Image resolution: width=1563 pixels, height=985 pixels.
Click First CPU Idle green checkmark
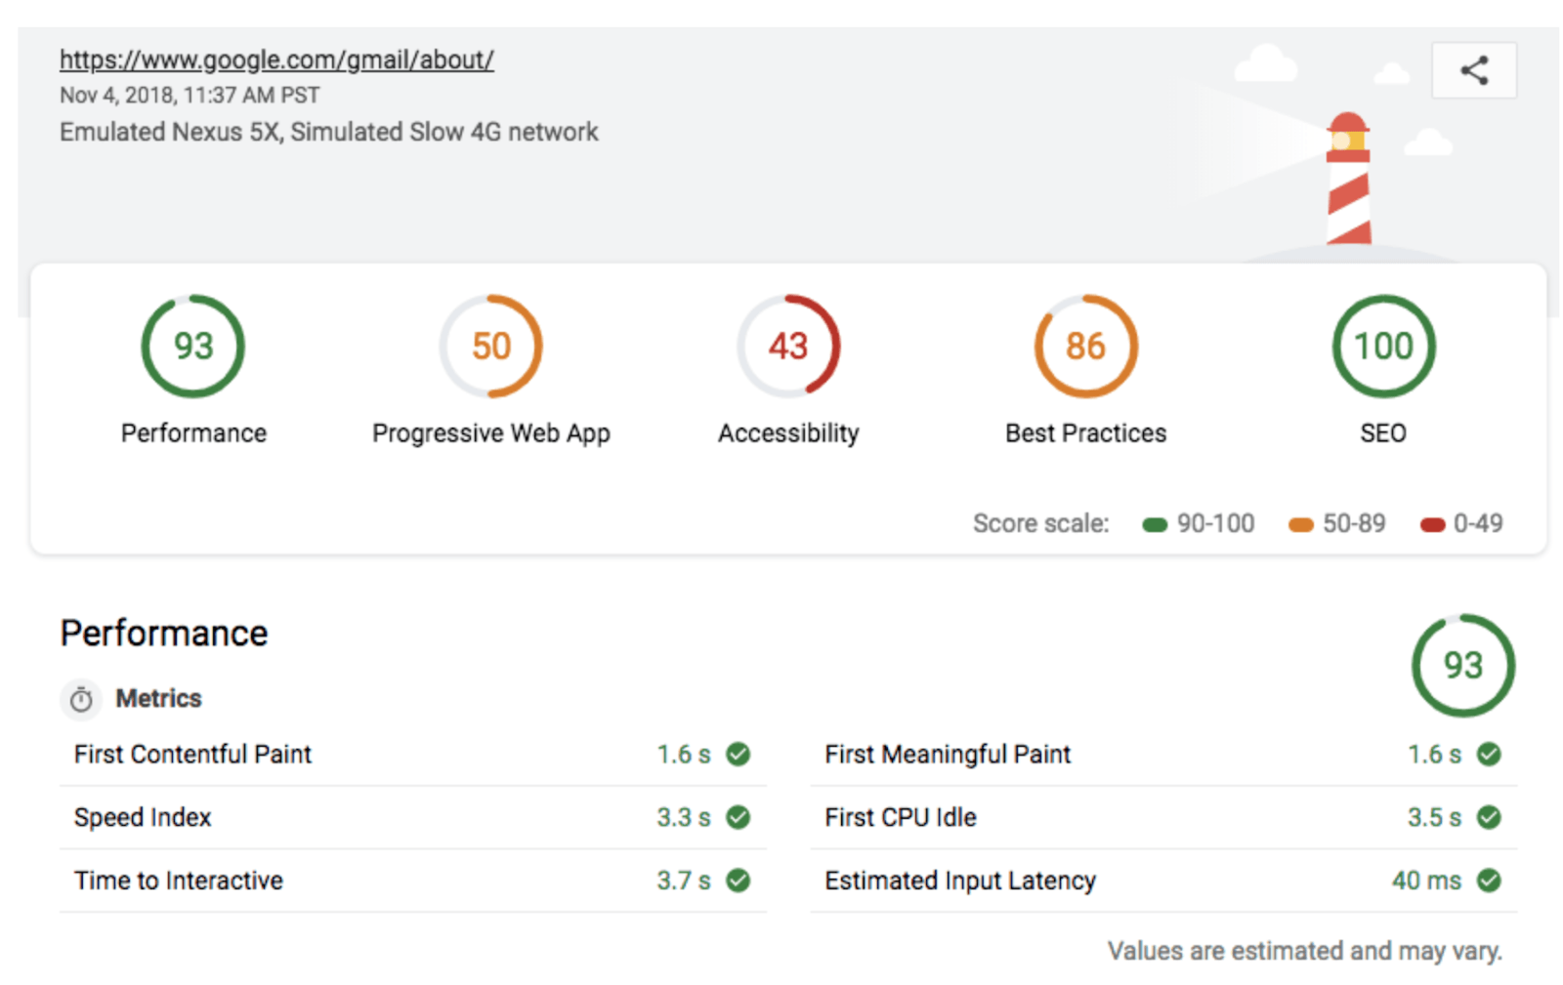pos(1489,817)
